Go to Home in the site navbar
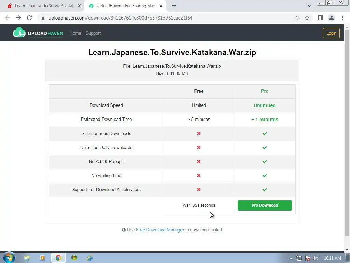The width and height of the screenshot is (350, 263). [x=75, y=33]
